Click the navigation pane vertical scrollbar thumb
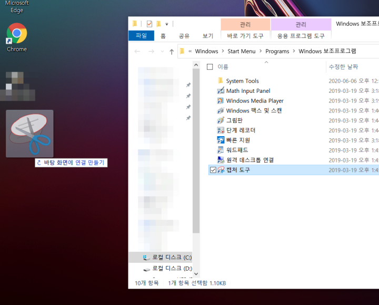The height and width of the screenshot is (305, 379). (x=196, y=151)
